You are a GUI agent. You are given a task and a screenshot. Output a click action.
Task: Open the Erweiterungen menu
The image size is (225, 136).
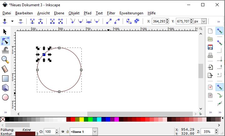click(x=131, y=13)
